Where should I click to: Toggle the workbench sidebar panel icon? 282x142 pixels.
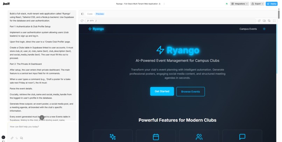82,14
